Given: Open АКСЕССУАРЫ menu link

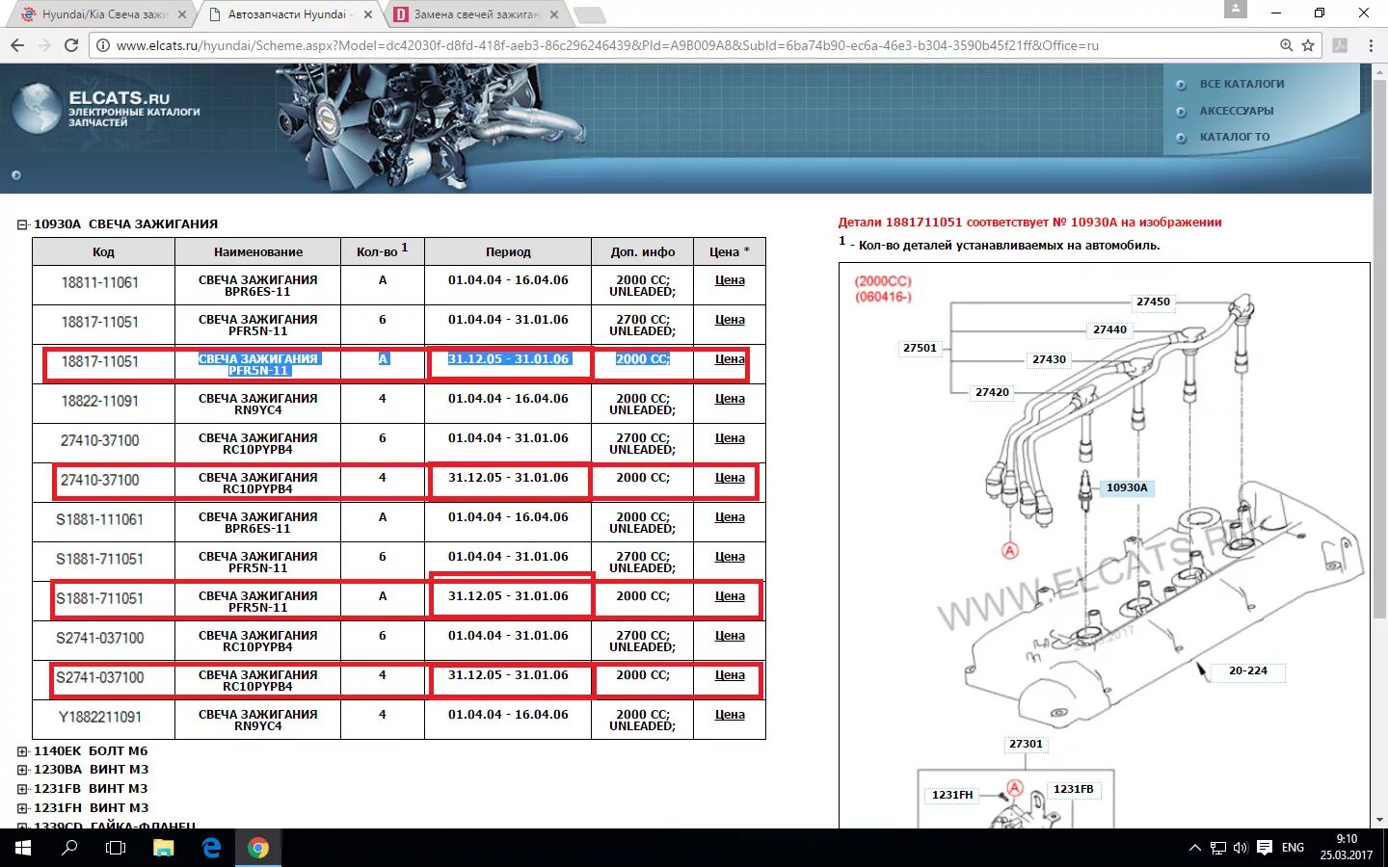Looking at the screenshot, I should click(x=1237, y=111).
